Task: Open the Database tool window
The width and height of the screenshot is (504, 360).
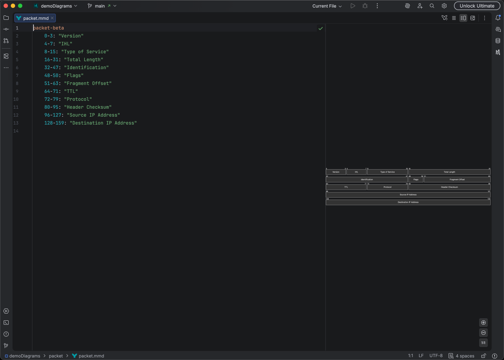Action: tap(499, 40)
